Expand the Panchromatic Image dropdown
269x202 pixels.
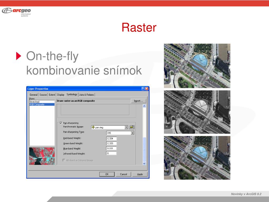click(x=126, y=127)
